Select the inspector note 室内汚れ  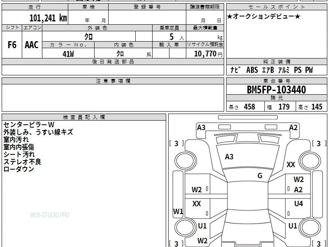(x=16, y=140)
